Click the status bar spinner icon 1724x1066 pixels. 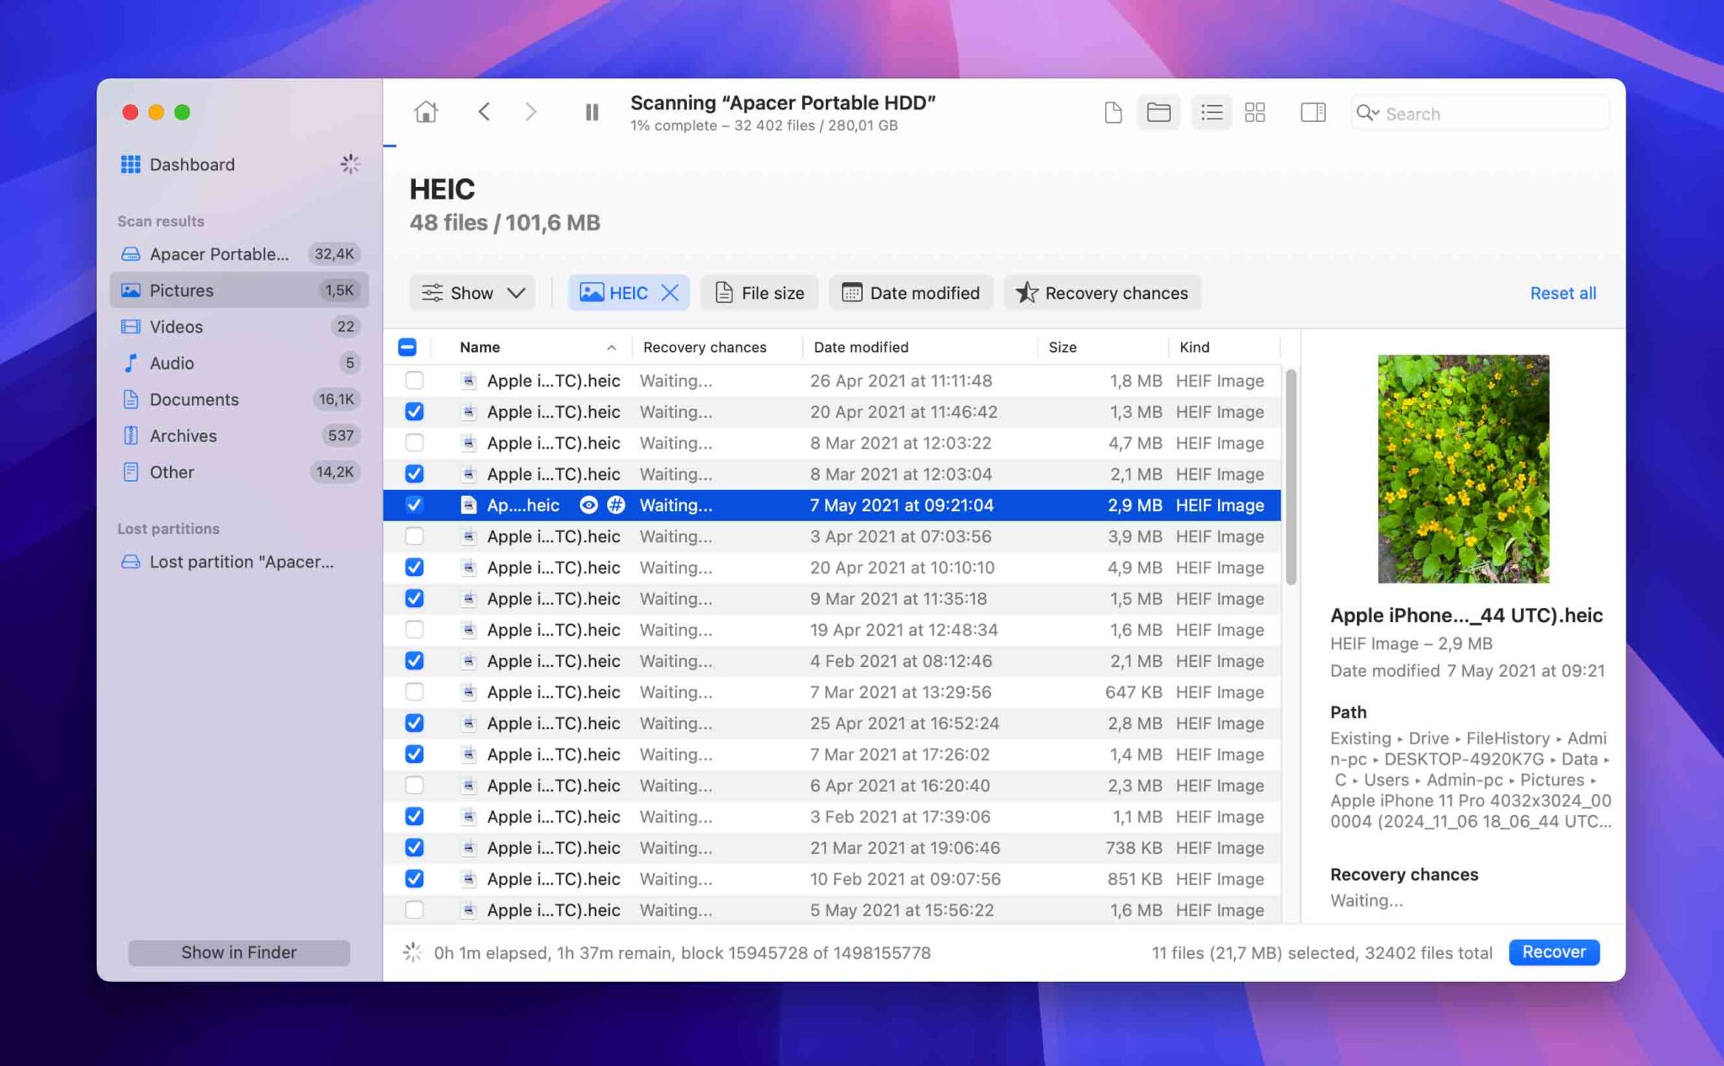(x=412, y=952)
